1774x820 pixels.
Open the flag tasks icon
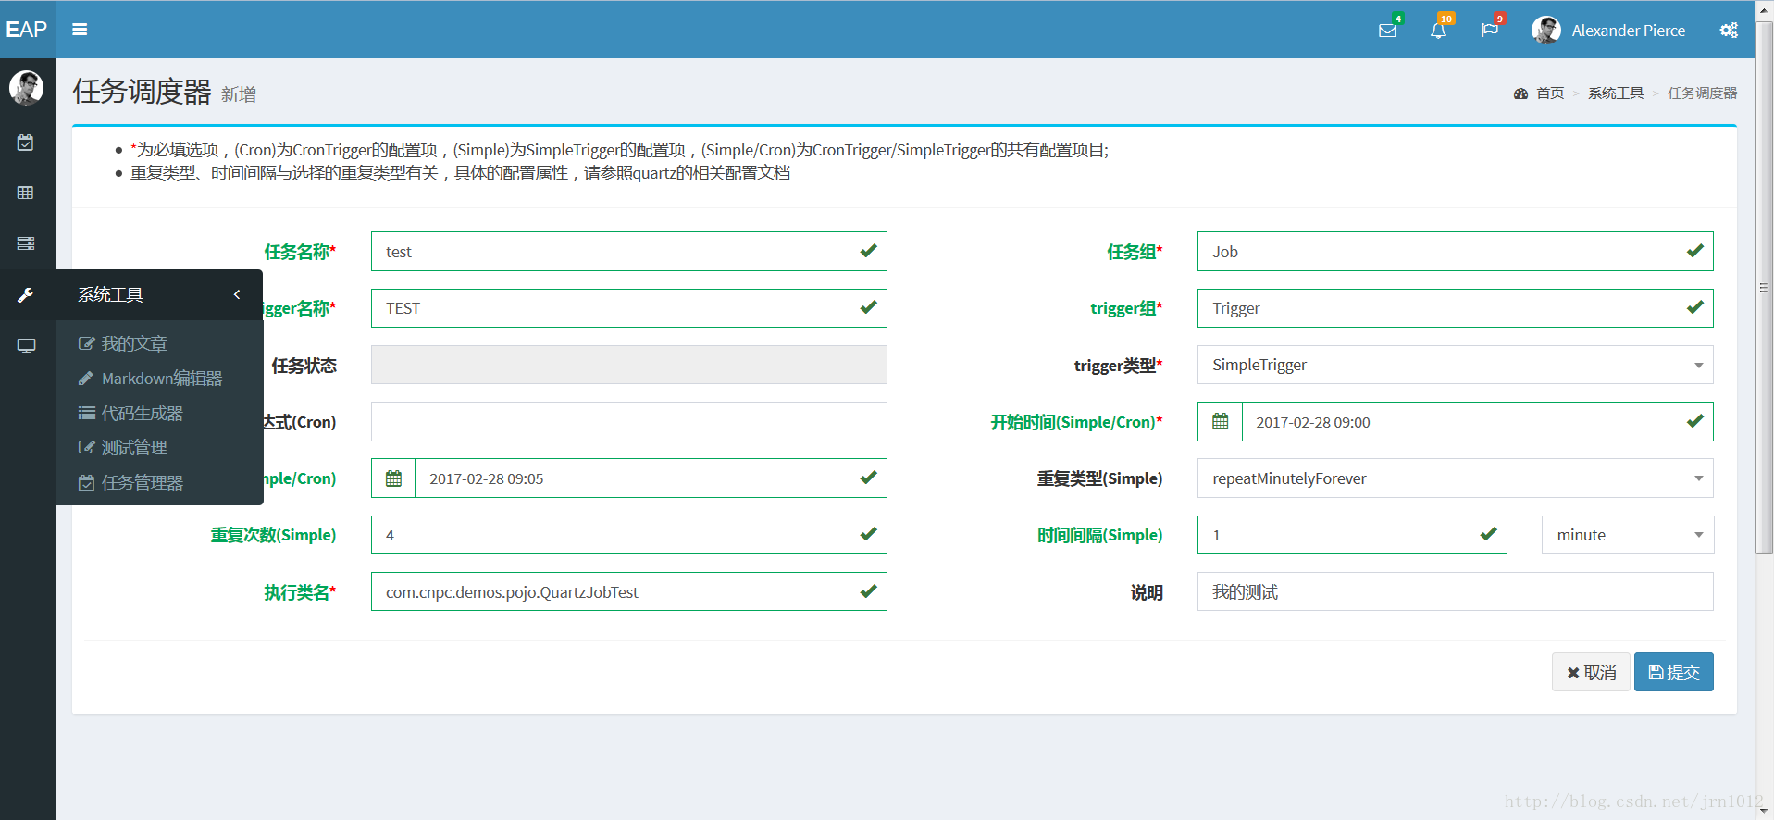point(1489,31)
